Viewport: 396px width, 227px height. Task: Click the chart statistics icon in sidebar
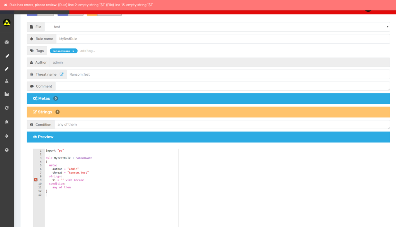coord(6,93)
